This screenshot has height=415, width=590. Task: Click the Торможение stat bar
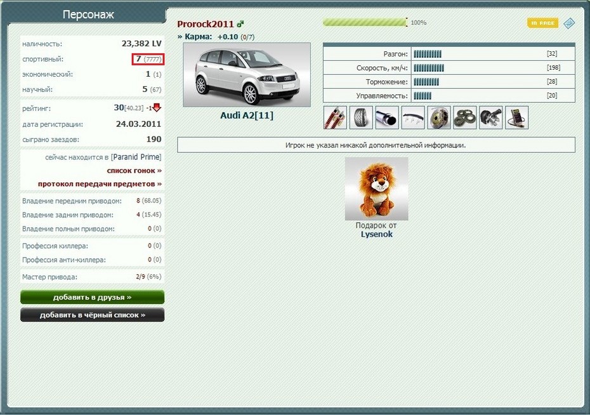(426, 82)
